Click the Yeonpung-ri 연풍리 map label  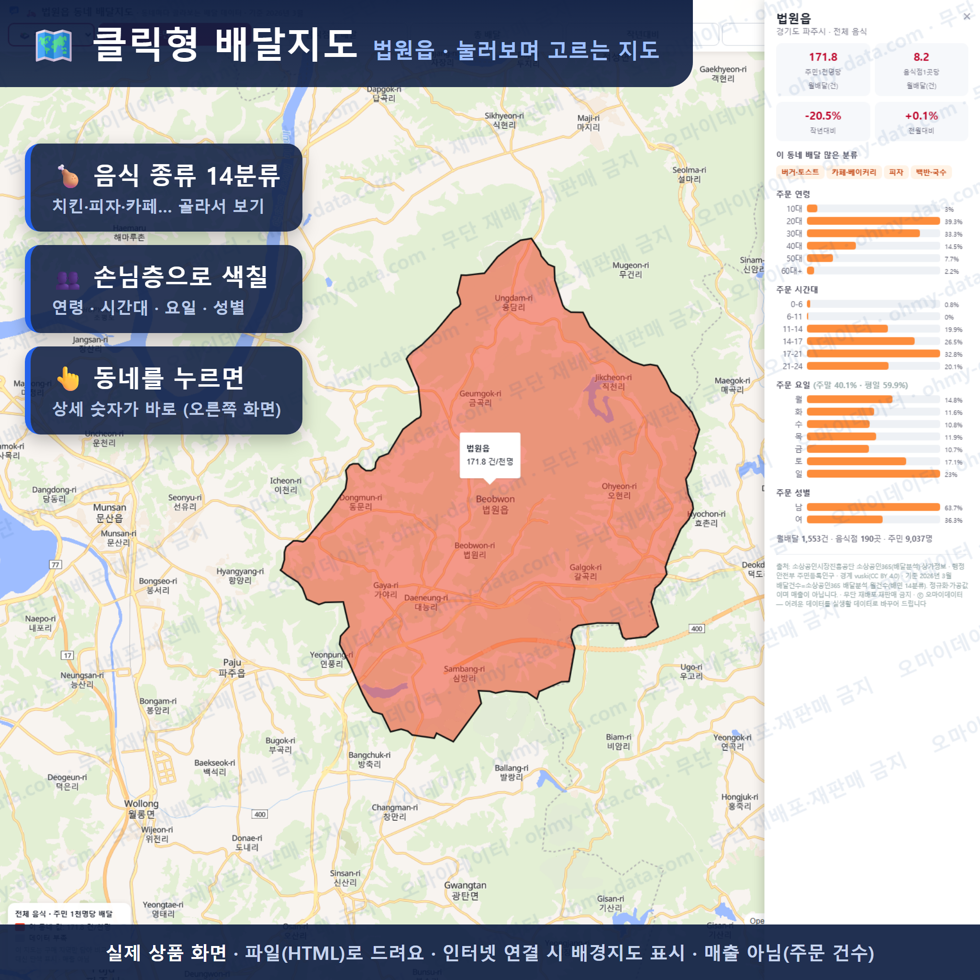pos(331,659)
